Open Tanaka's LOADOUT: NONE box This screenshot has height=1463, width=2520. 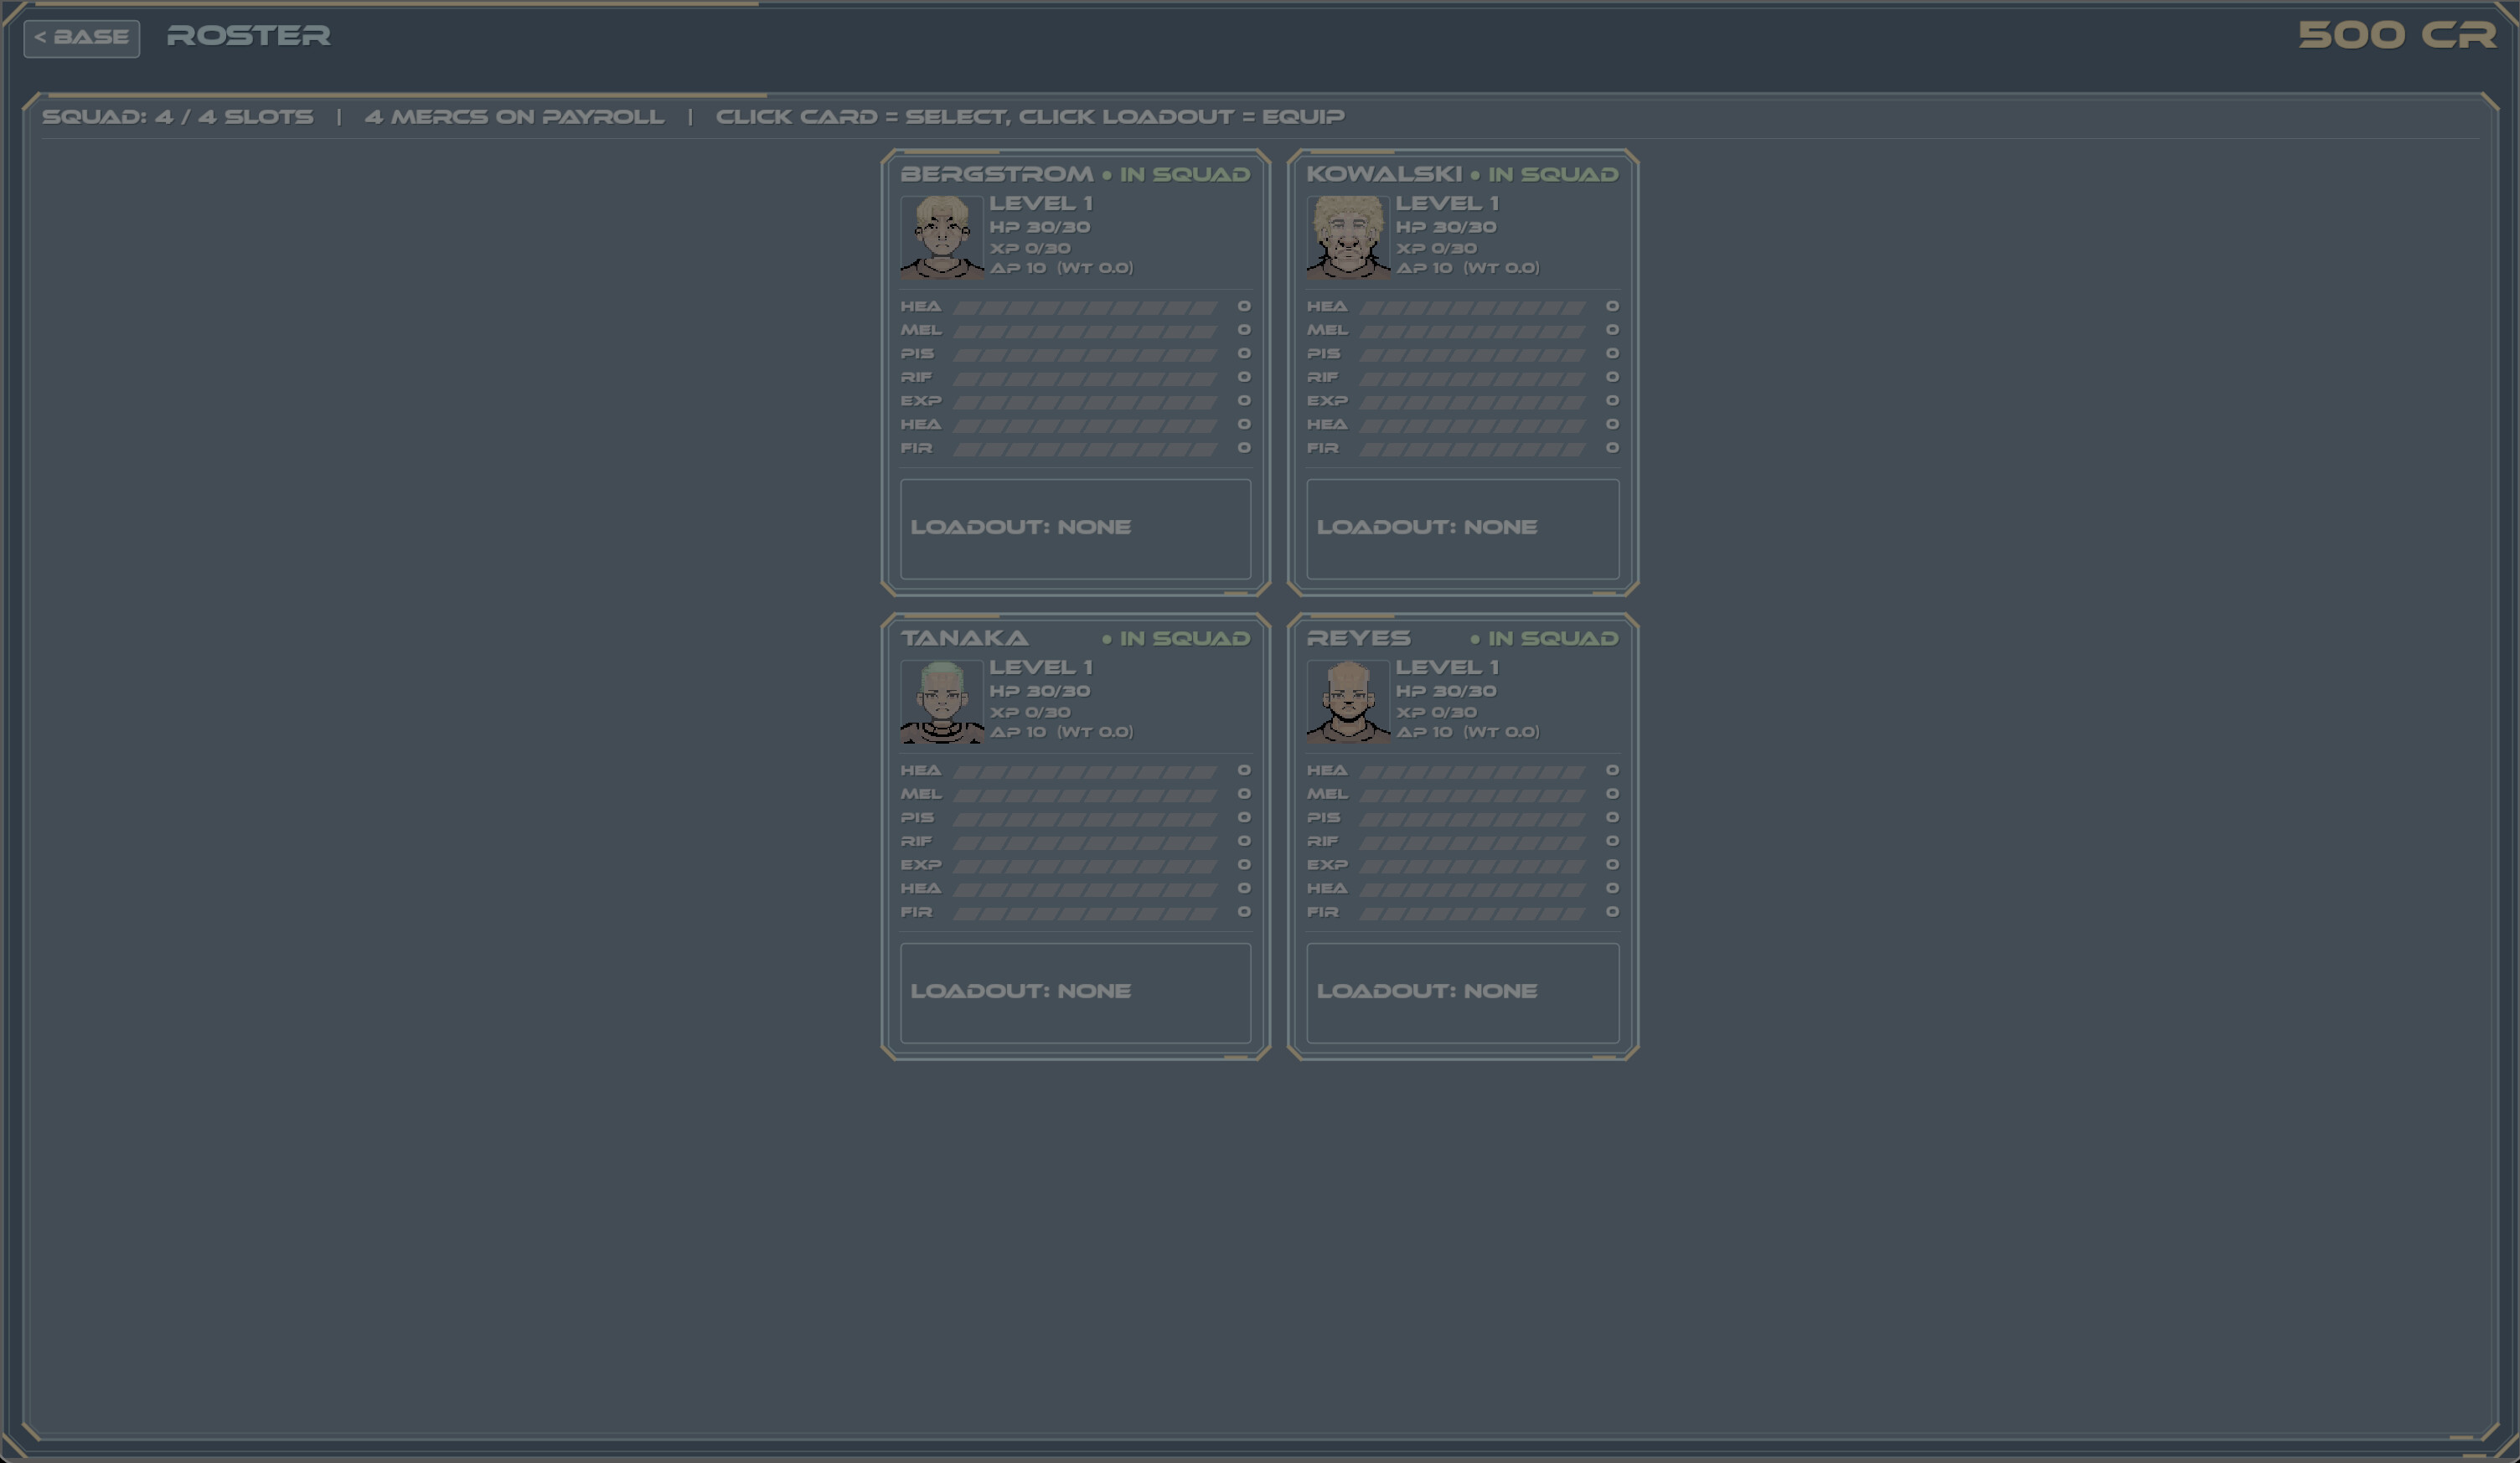pyautogui.click(x=1075, y=992)
